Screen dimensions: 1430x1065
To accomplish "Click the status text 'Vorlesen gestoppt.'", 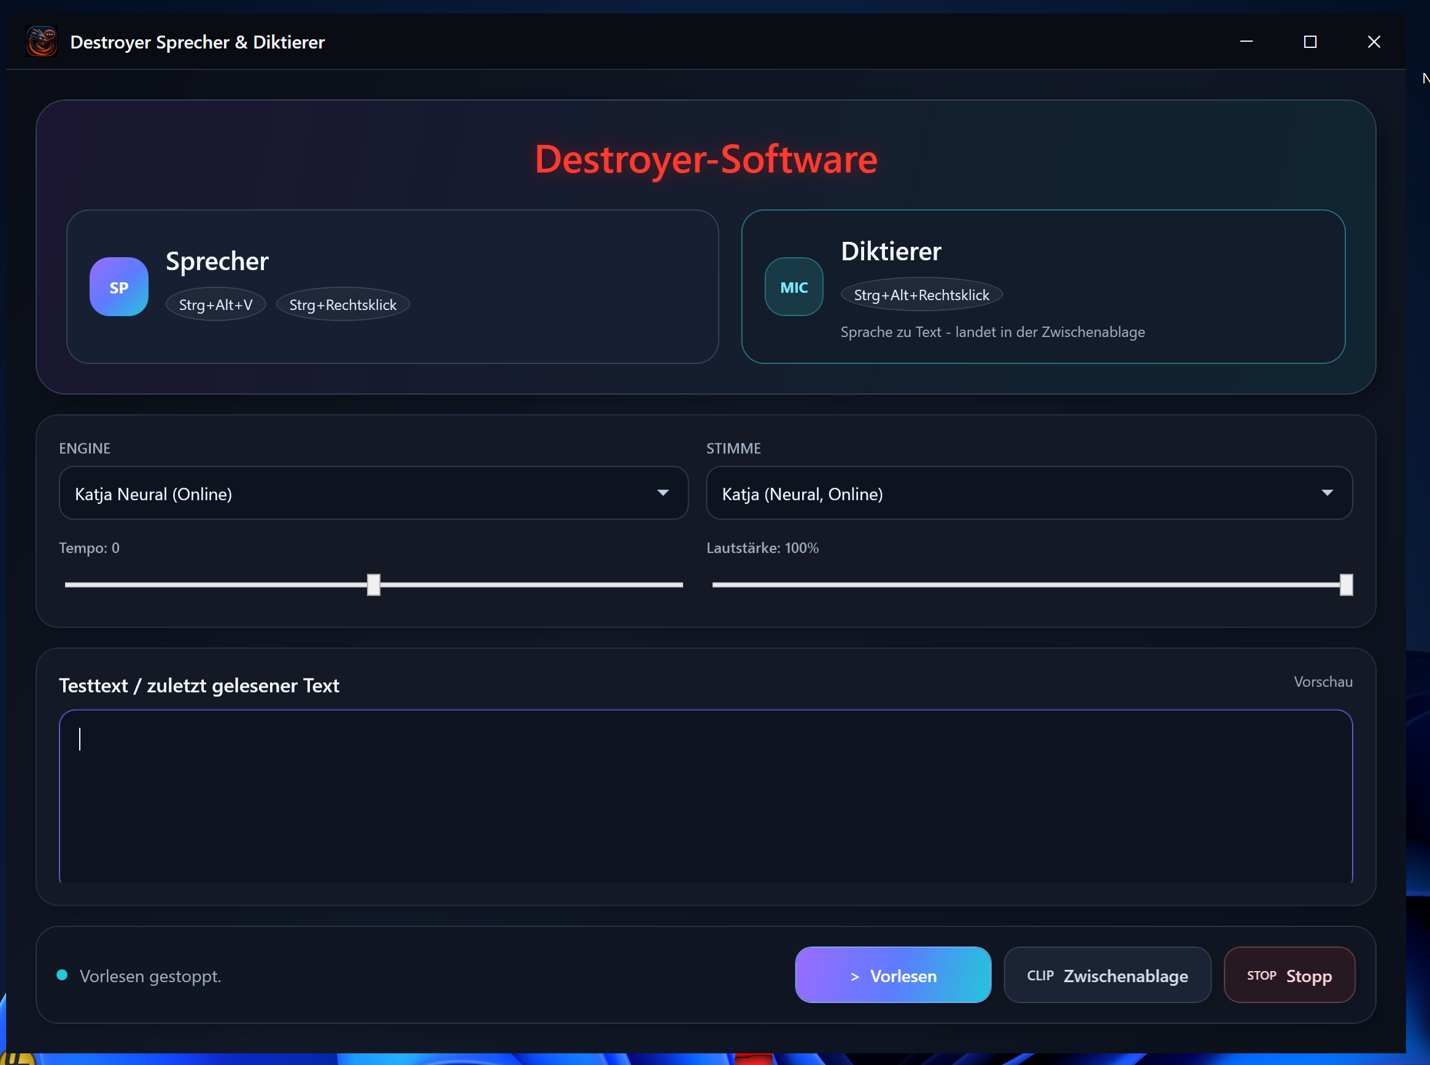I will pyautogui.click(x=150, y=976).
